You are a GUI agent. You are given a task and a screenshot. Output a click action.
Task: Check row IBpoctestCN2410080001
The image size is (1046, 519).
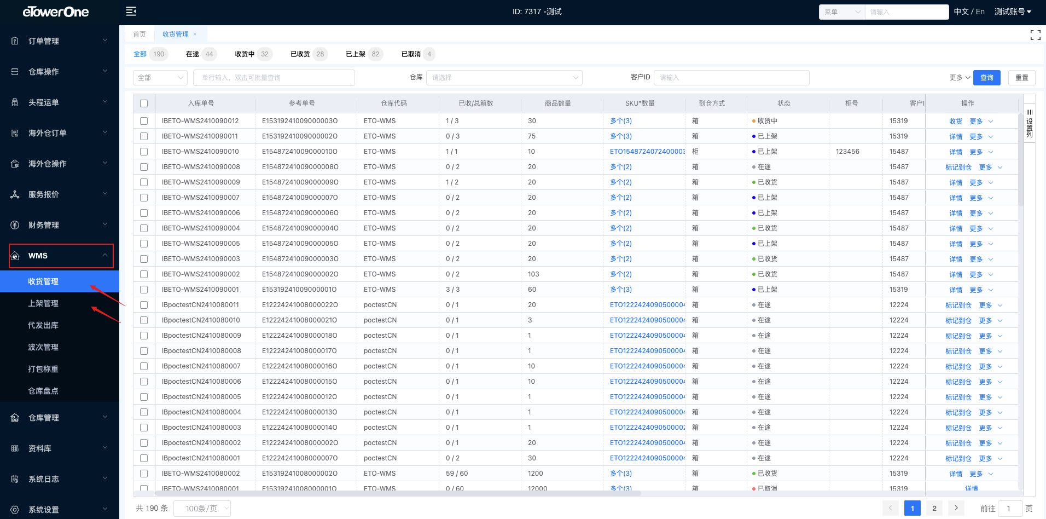(144, 458)
